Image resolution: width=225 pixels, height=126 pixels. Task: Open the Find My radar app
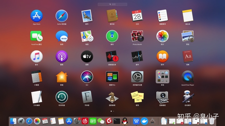[112, 36]
